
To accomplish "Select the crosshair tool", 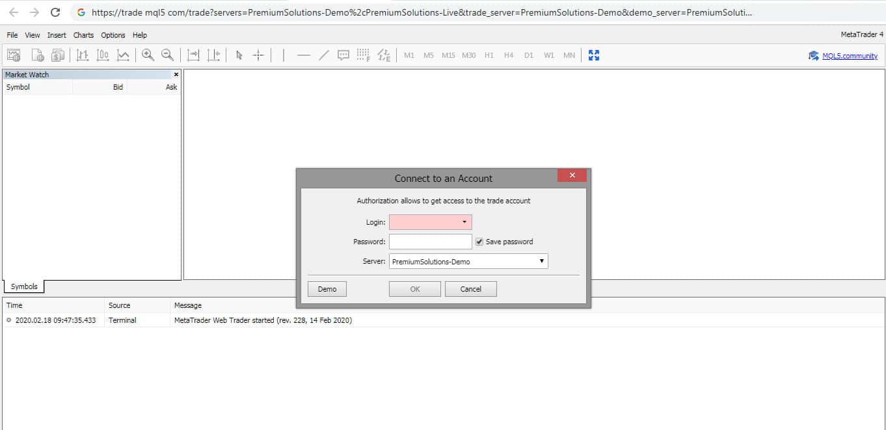I will (x=258, y=55).
